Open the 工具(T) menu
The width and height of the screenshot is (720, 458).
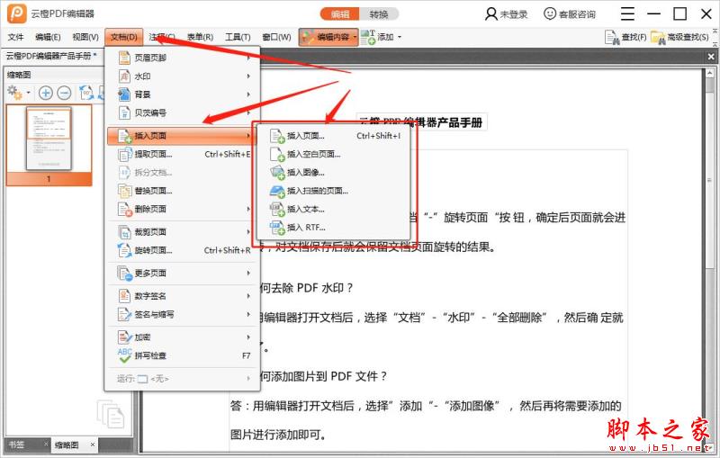point(238,37)
